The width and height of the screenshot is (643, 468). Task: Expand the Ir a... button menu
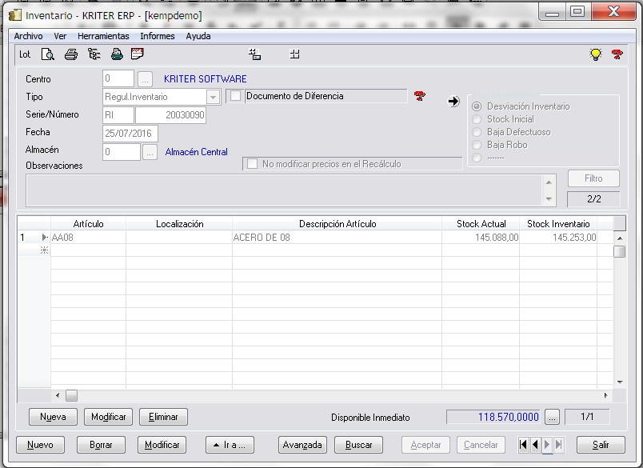(x=230, y=445)
